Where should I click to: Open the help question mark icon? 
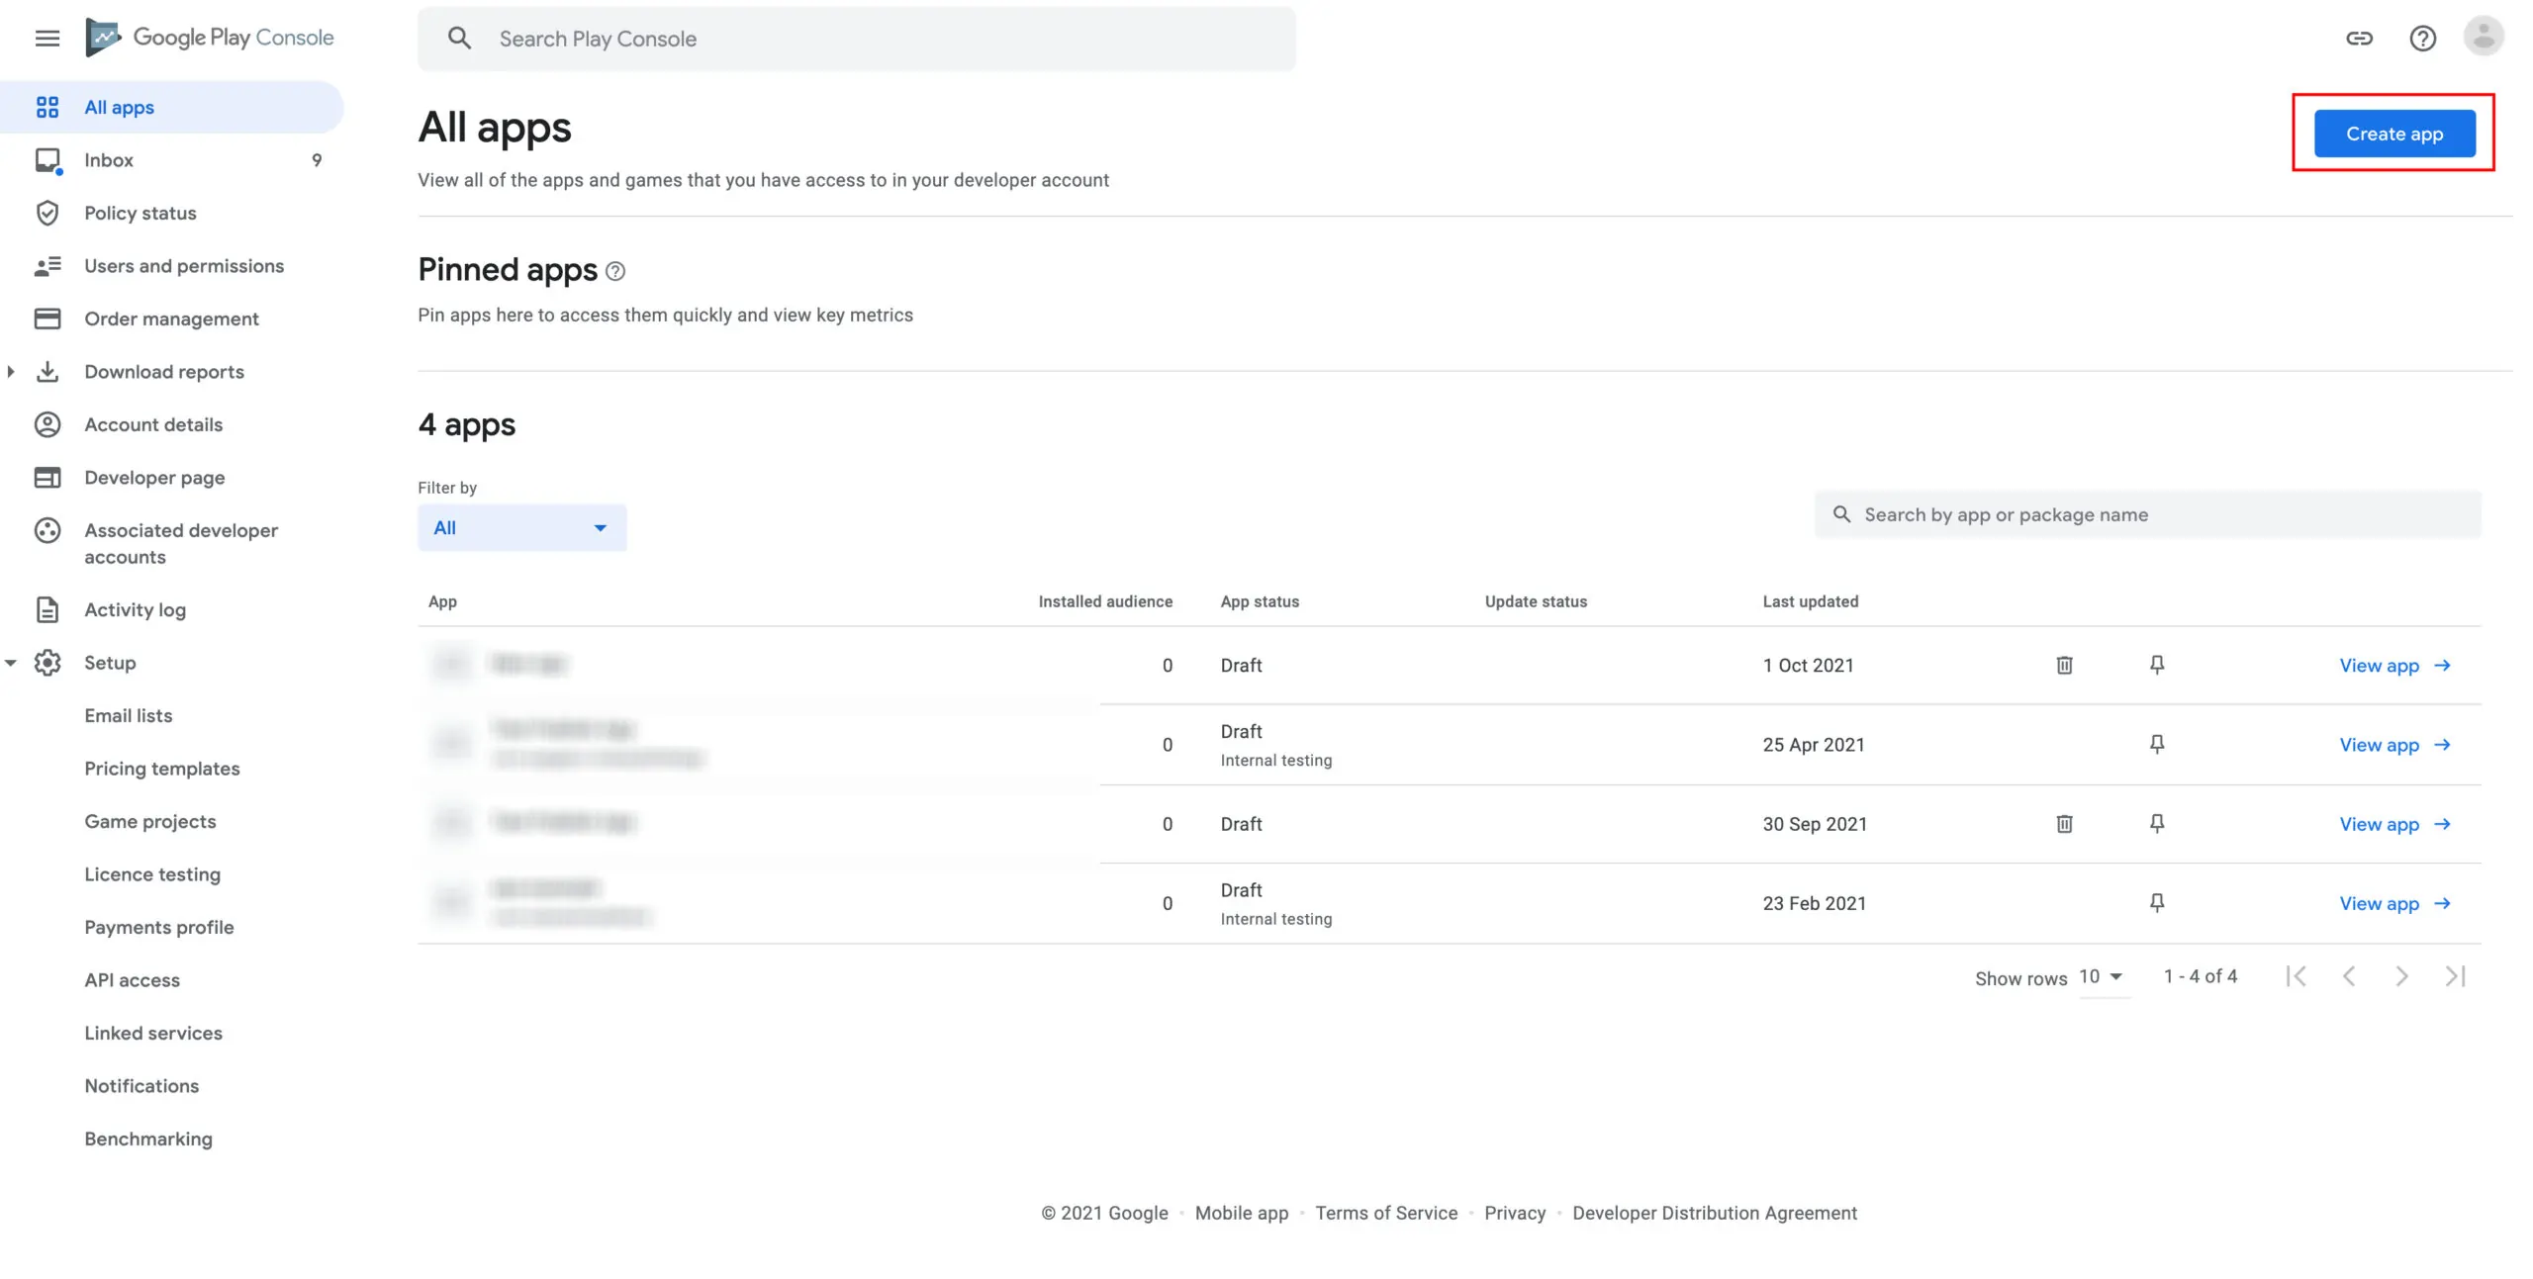(x=2422, y=39)
